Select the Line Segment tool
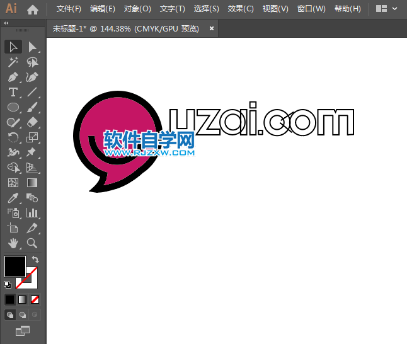 click(x=32, y=92)
